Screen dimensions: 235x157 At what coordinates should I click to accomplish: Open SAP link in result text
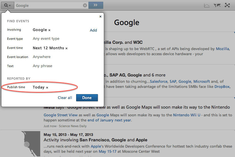pos(173,82)
